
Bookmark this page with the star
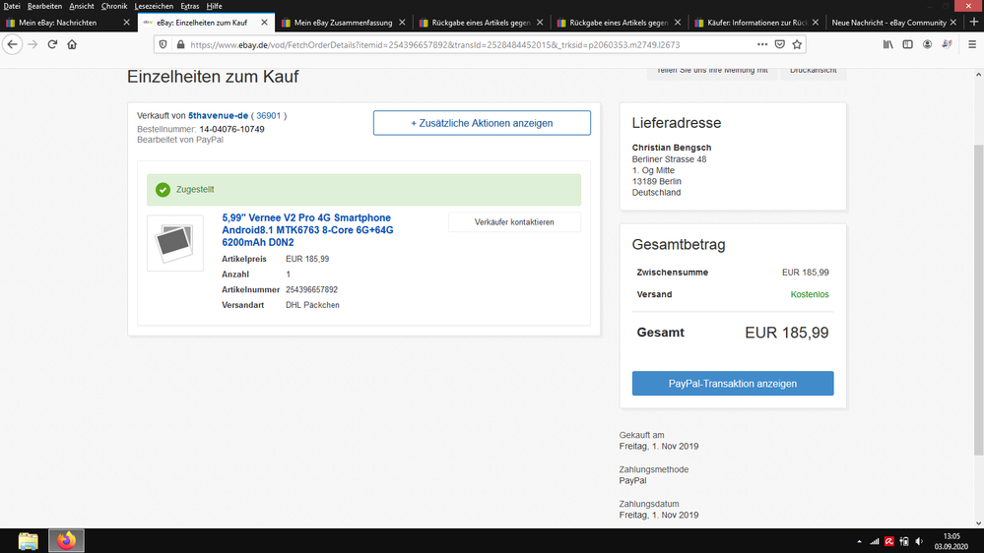pyautogui.click(x=797, y=44)
